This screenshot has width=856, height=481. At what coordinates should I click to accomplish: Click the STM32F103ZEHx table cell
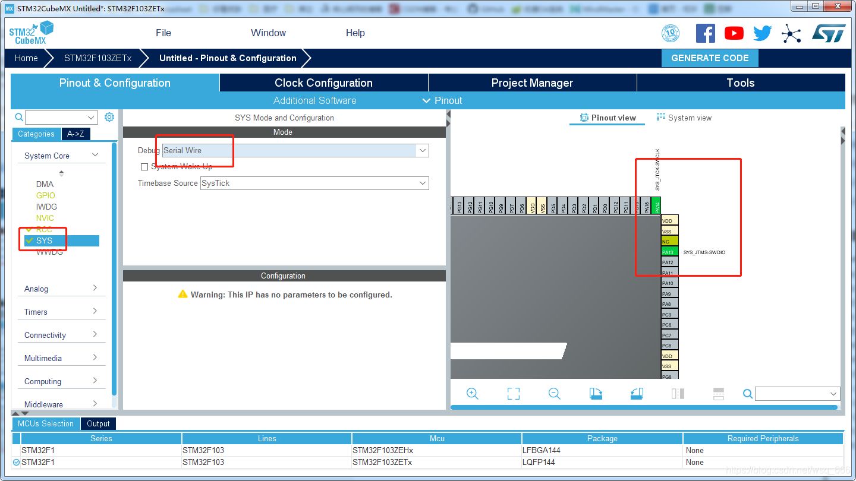click(x=437, y=450)
